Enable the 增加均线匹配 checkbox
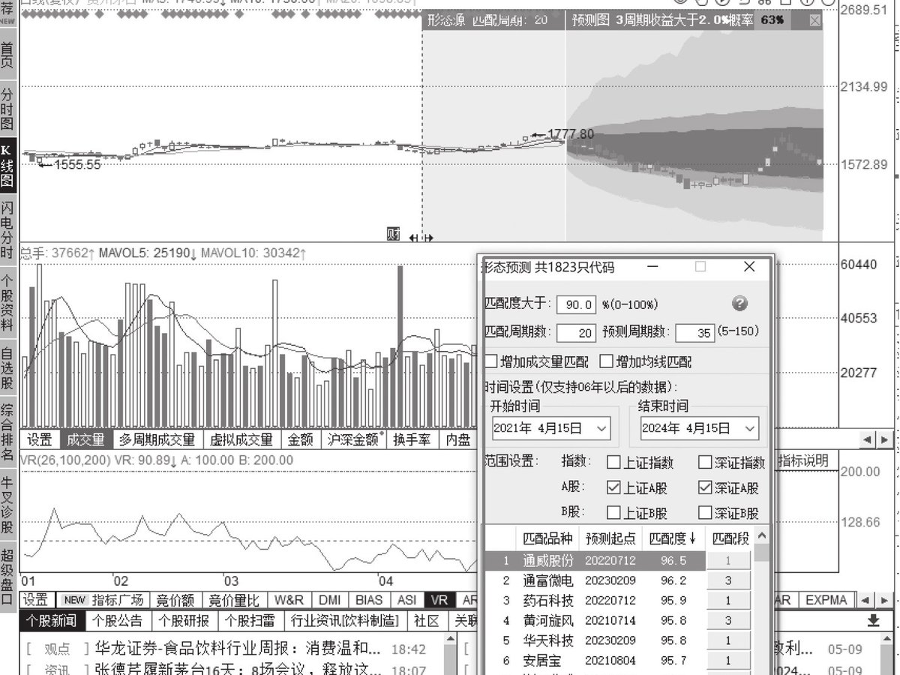Image resolution: width=900 pixels, height=675 pixels. [606, 361]
